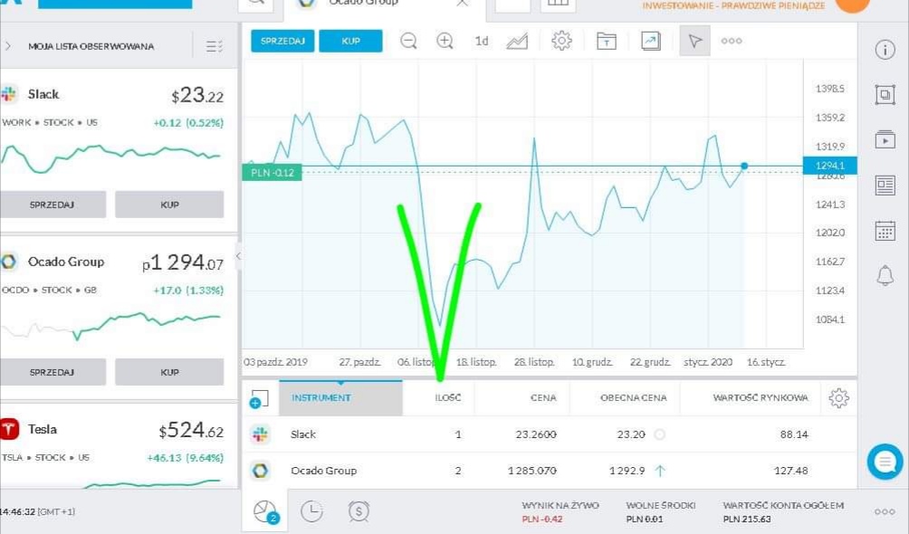This screenshot has height=534, width=909.
Task: Click KUP on the Slack card
Action: pos(169,205)
